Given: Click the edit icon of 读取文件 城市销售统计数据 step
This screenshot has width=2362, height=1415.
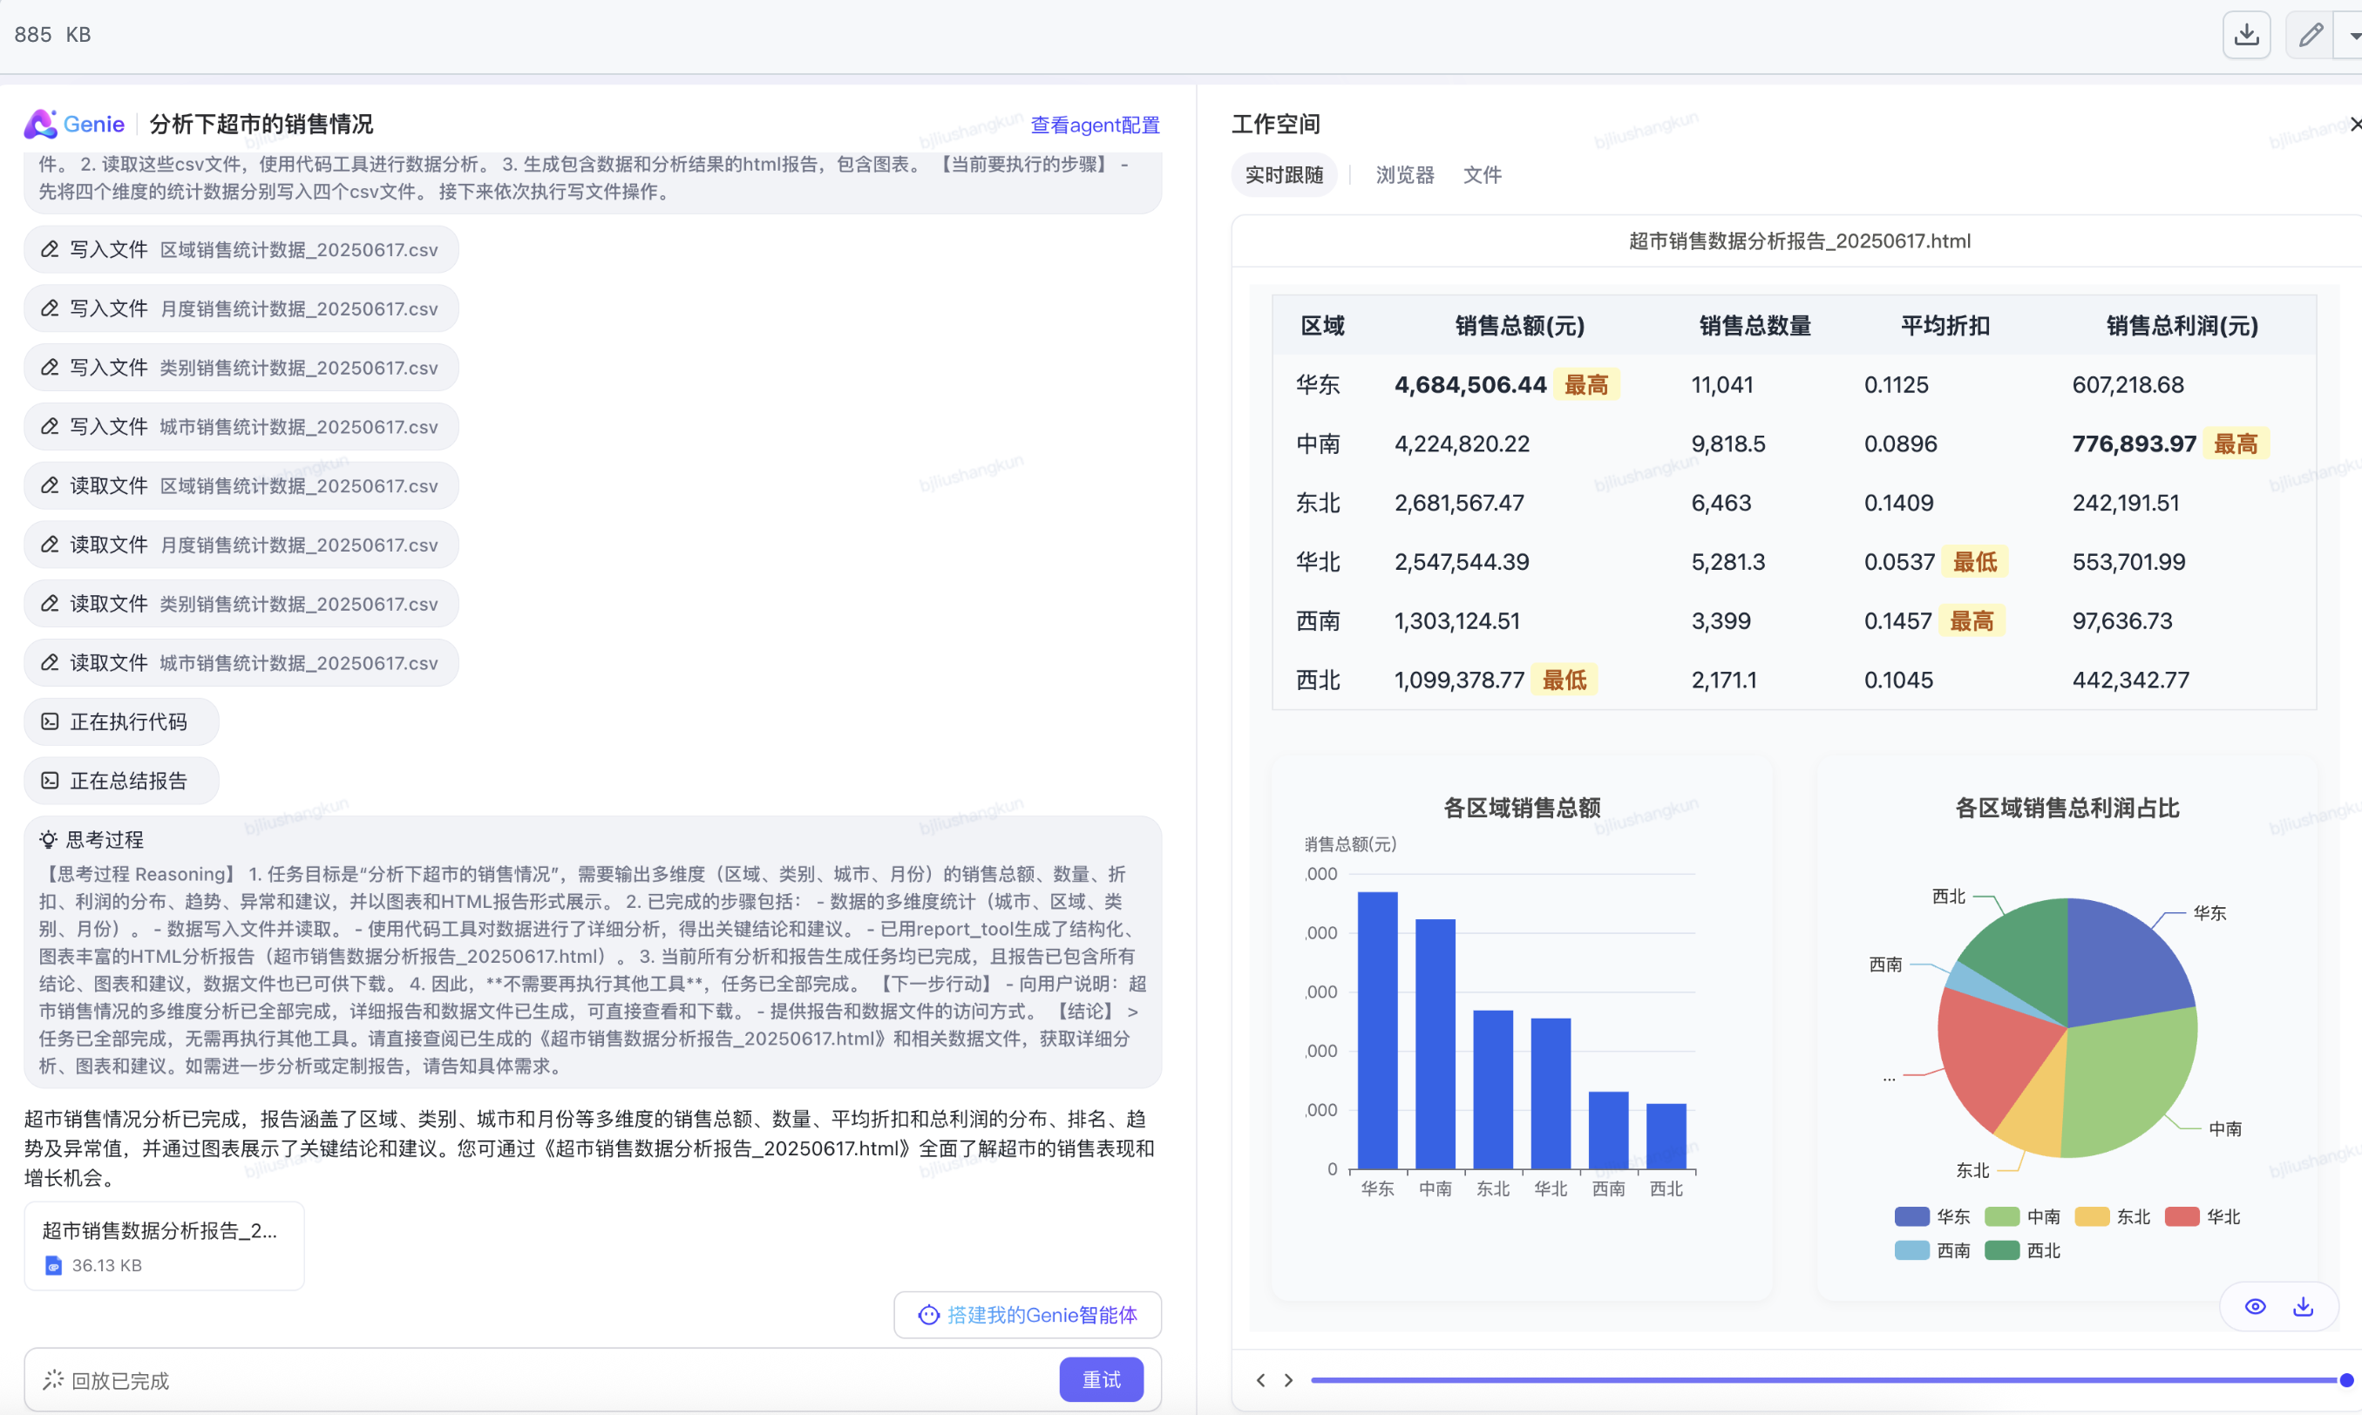Looking at the screenshot, I should pos(50,663).
